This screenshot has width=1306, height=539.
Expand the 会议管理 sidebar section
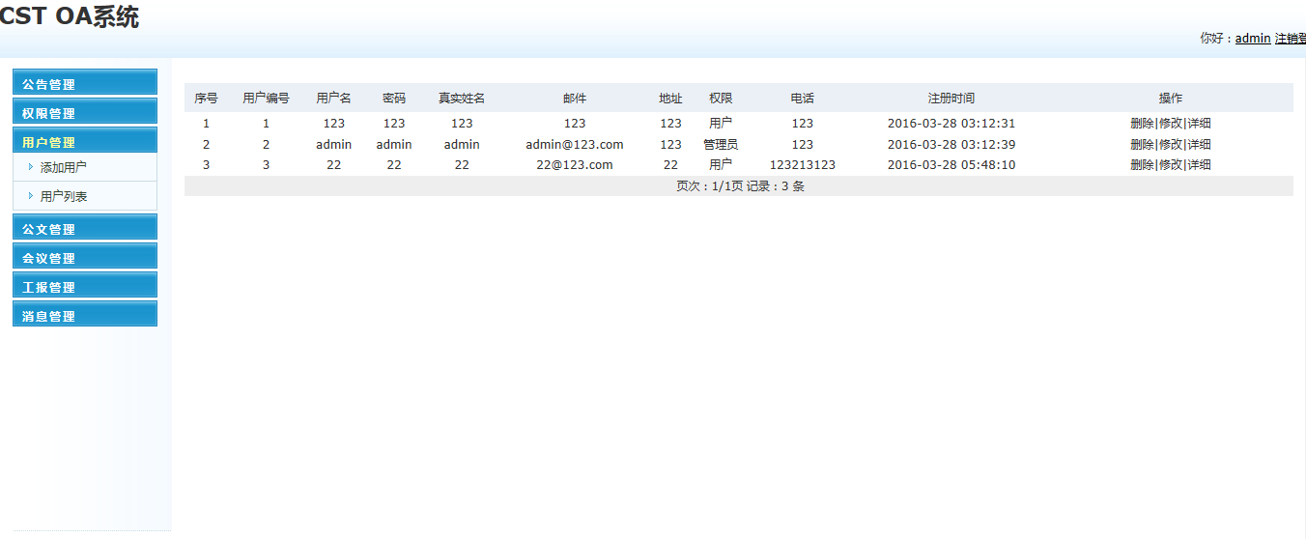(85, 256)
